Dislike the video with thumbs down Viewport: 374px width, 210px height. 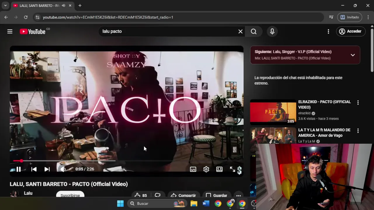coord(158,195)
